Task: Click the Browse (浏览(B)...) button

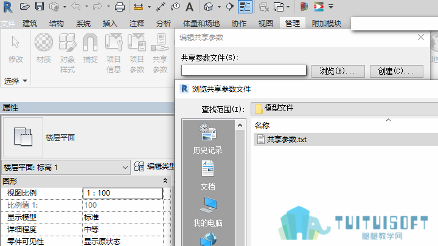Action: click(x=338, y=71)
